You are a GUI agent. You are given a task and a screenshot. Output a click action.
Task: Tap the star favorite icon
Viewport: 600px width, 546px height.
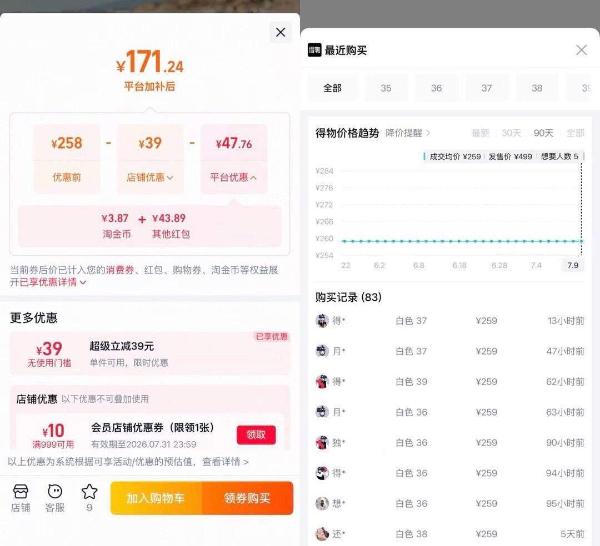click(89, 492)
